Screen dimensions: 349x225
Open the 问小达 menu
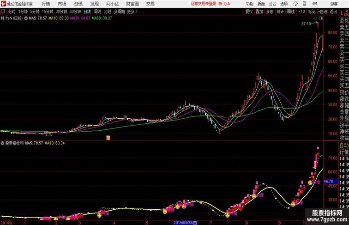coord(112,4)
